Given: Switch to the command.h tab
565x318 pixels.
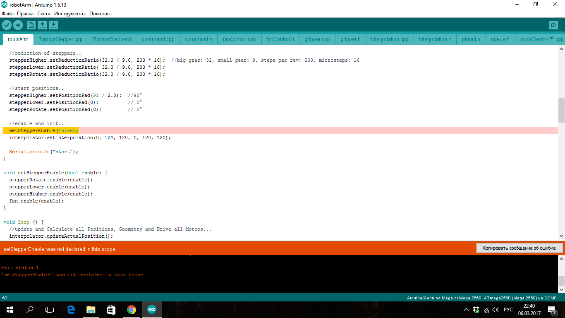Looking at the screenshot, I should coord(199,39).
